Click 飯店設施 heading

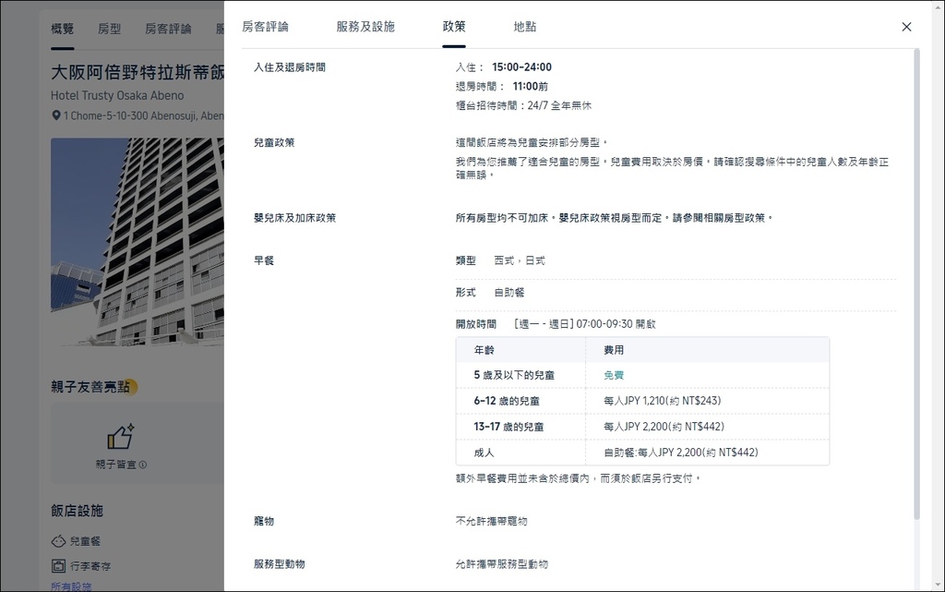(77, 512)
